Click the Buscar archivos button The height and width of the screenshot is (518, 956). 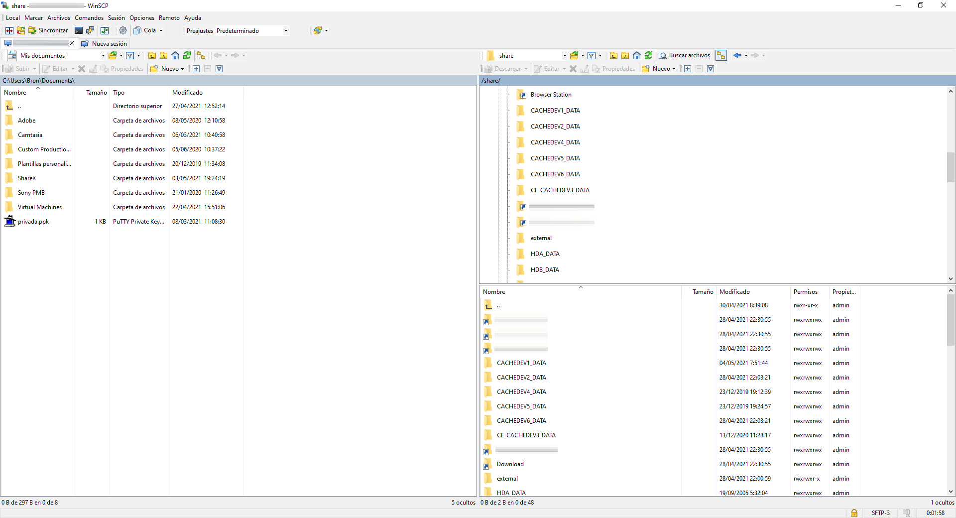685,55
